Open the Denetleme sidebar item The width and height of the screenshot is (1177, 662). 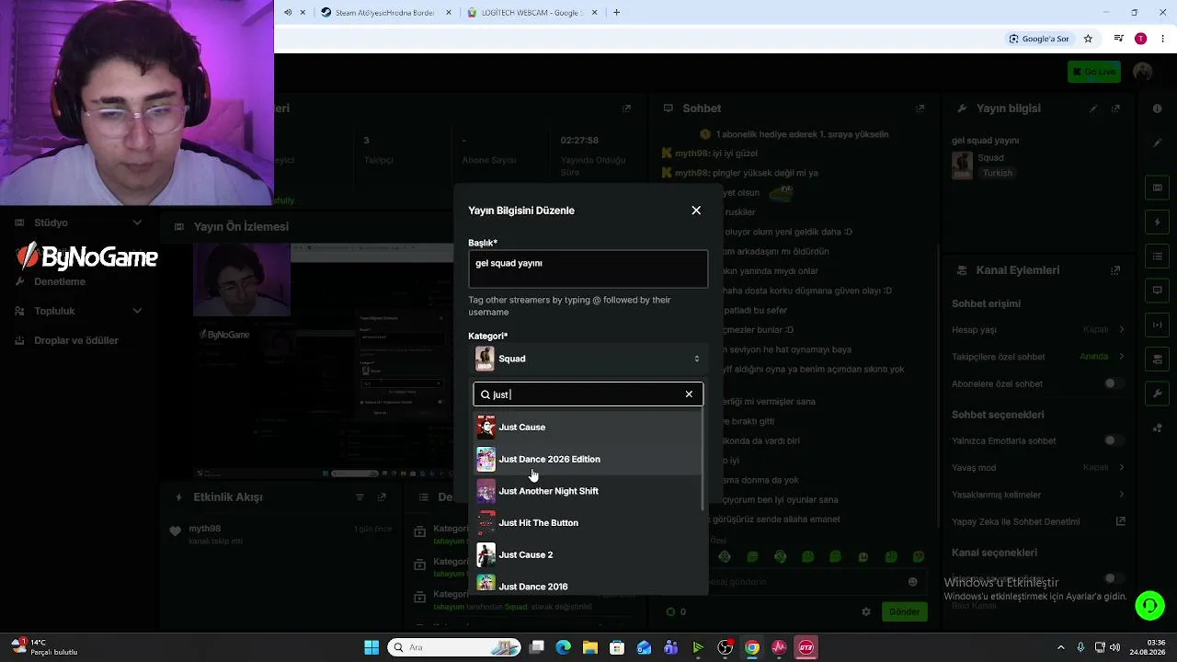[60, 281]
